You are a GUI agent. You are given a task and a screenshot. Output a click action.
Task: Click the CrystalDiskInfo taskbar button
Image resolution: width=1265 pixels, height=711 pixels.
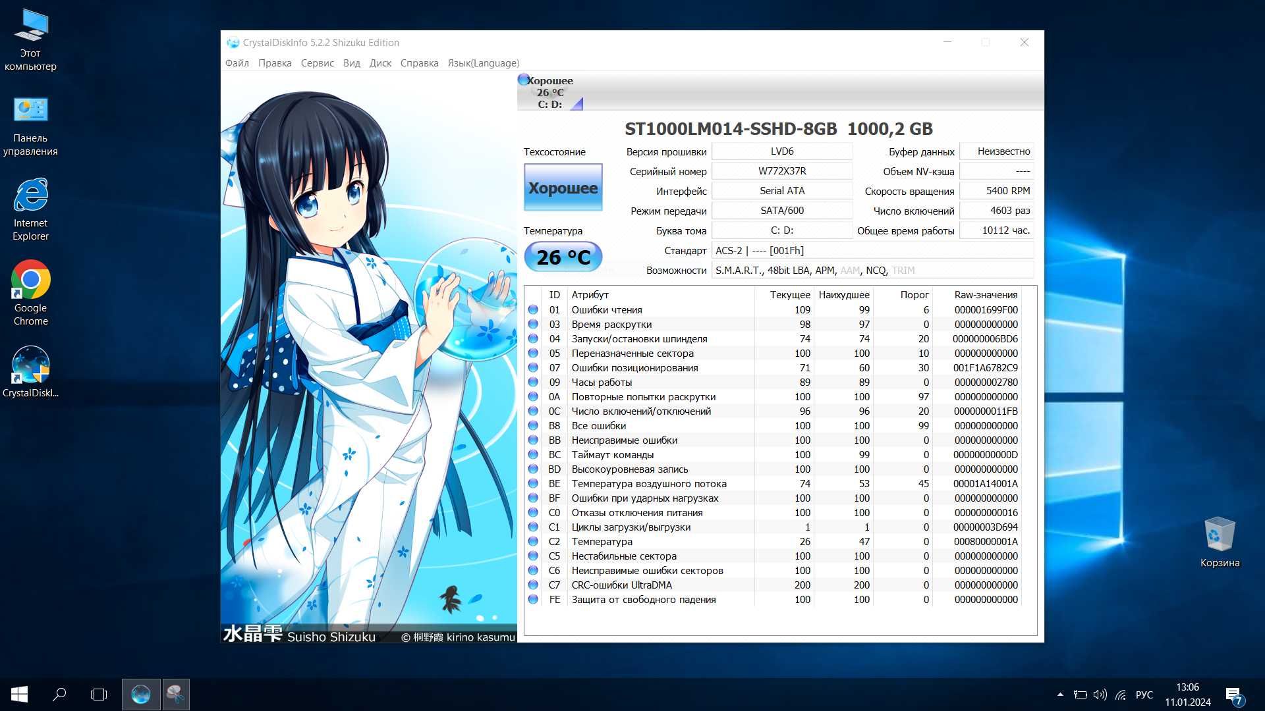[140, 695]
